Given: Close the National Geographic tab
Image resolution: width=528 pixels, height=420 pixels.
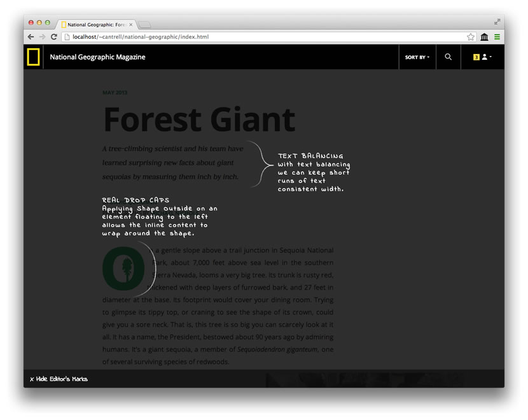Looking at the screenshot, I should tap(130, 25).
